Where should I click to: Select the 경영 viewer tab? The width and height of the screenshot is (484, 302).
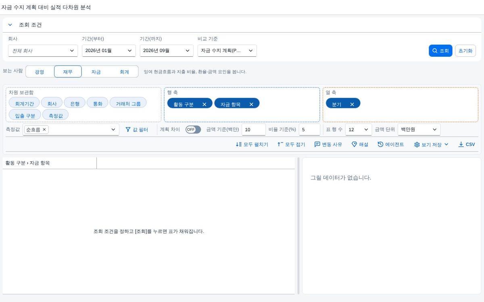coord(40,72)
